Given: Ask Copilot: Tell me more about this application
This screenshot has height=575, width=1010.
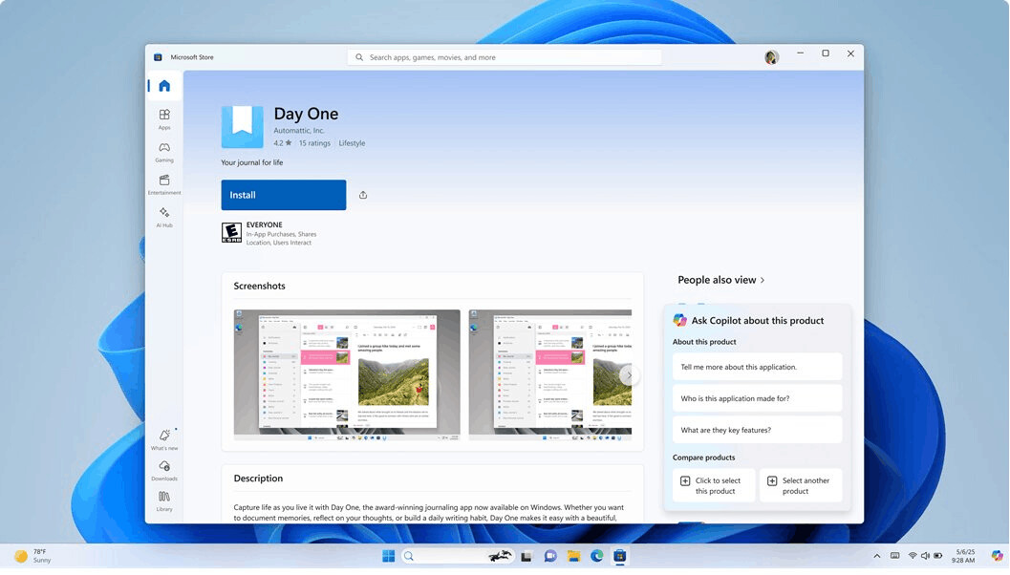Looking at the screenshot, I should tap(757, 367).
